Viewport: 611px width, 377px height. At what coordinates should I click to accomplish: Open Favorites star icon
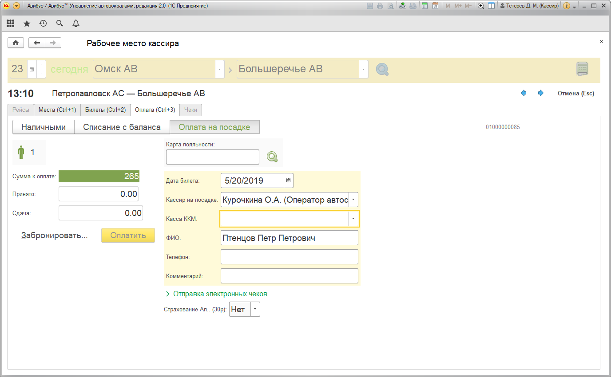[x=27, y=24]
